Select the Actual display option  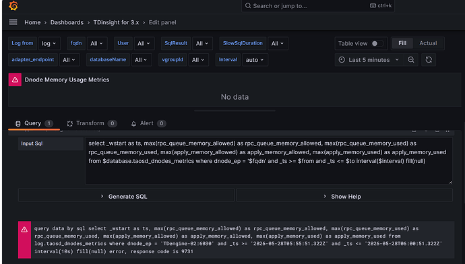pyautogui.click(x=428, y=43)
